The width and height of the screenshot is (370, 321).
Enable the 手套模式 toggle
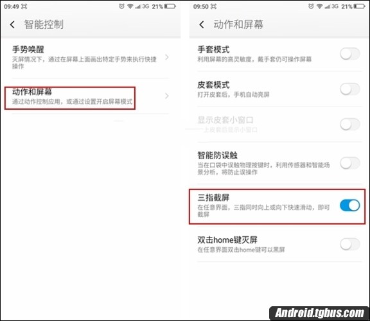pyautogui.click(x=350, y=54)
